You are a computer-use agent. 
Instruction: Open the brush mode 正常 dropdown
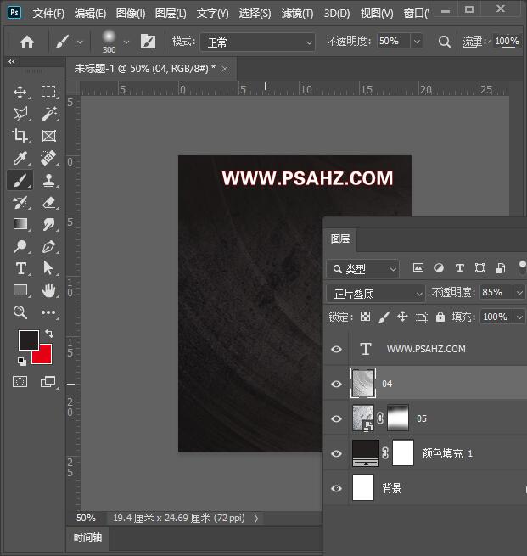(258, 42)
